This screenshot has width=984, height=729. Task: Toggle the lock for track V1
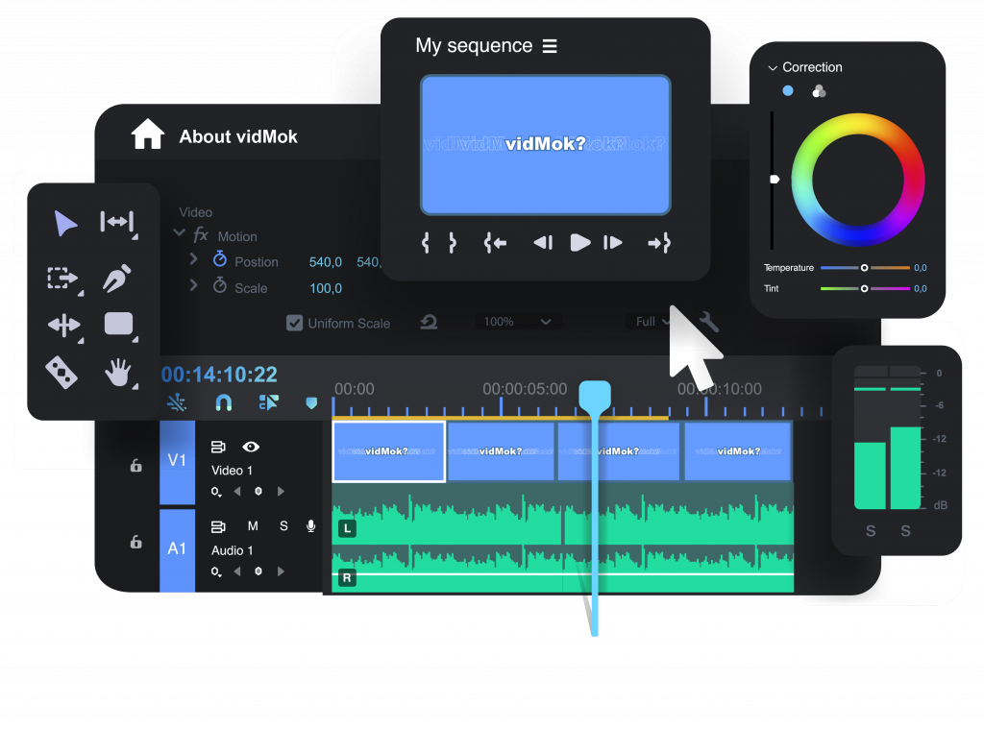(x=135, y=465)
